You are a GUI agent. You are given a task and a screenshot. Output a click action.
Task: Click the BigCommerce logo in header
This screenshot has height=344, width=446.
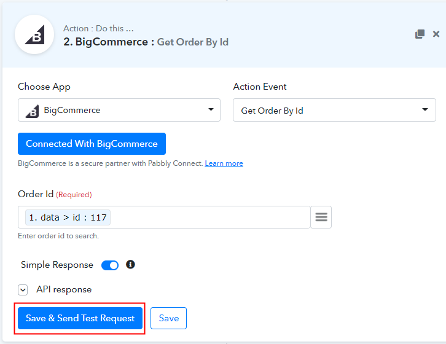pos(34,35)
